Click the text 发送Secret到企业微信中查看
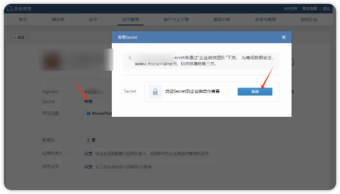340x194 pixels. 192,91
